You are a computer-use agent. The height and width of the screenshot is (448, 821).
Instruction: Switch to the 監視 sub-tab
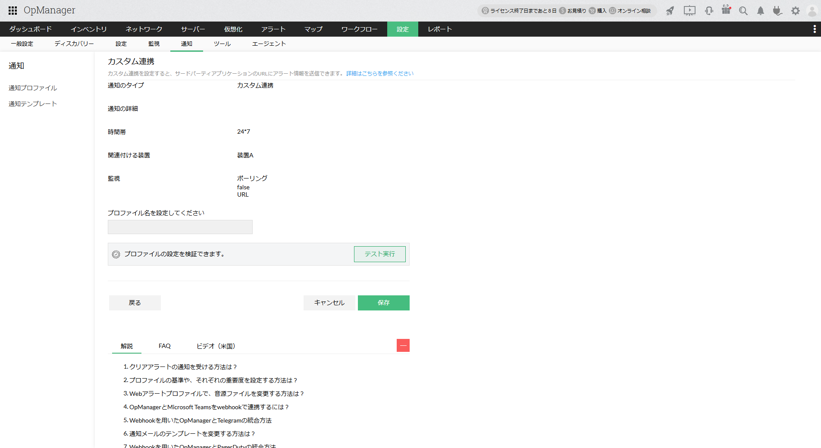154,44
